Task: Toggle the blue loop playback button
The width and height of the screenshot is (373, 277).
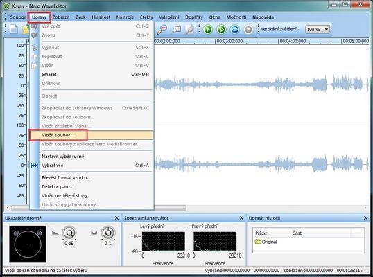Action: (x=235, y=30)
